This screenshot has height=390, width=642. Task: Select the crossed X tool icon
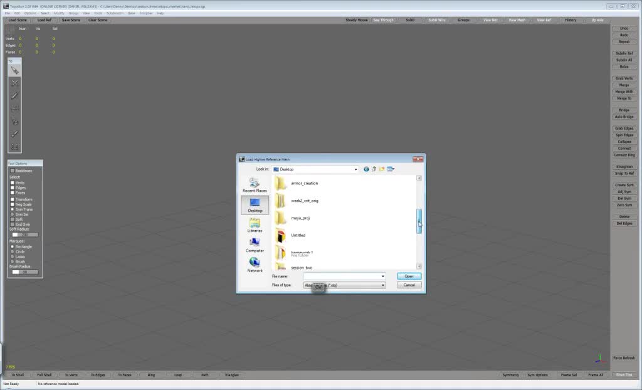(x=15, y=83)
